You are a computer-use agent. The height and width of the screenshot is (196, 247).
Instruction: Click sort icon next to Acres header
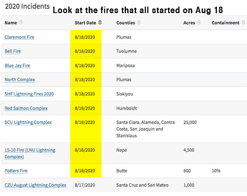pos(199,23)
